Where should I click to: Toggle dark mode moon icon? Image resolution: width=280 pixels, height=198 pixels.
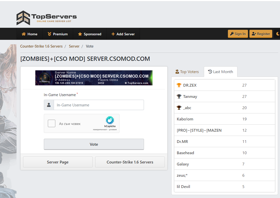tap(277, 34)
